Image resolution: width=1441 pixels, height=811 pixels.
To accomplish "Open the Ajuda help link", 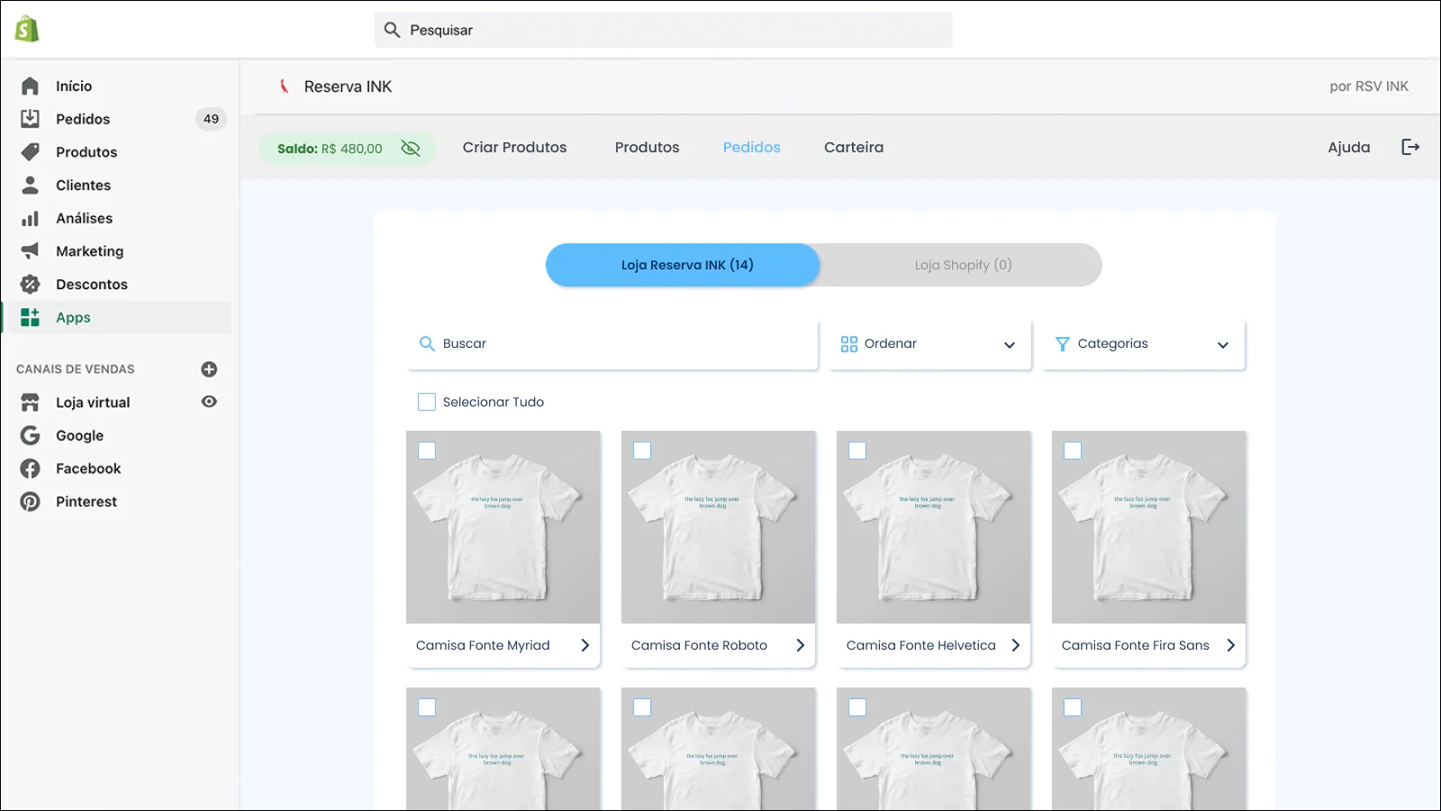I will tap(1348, 147).
